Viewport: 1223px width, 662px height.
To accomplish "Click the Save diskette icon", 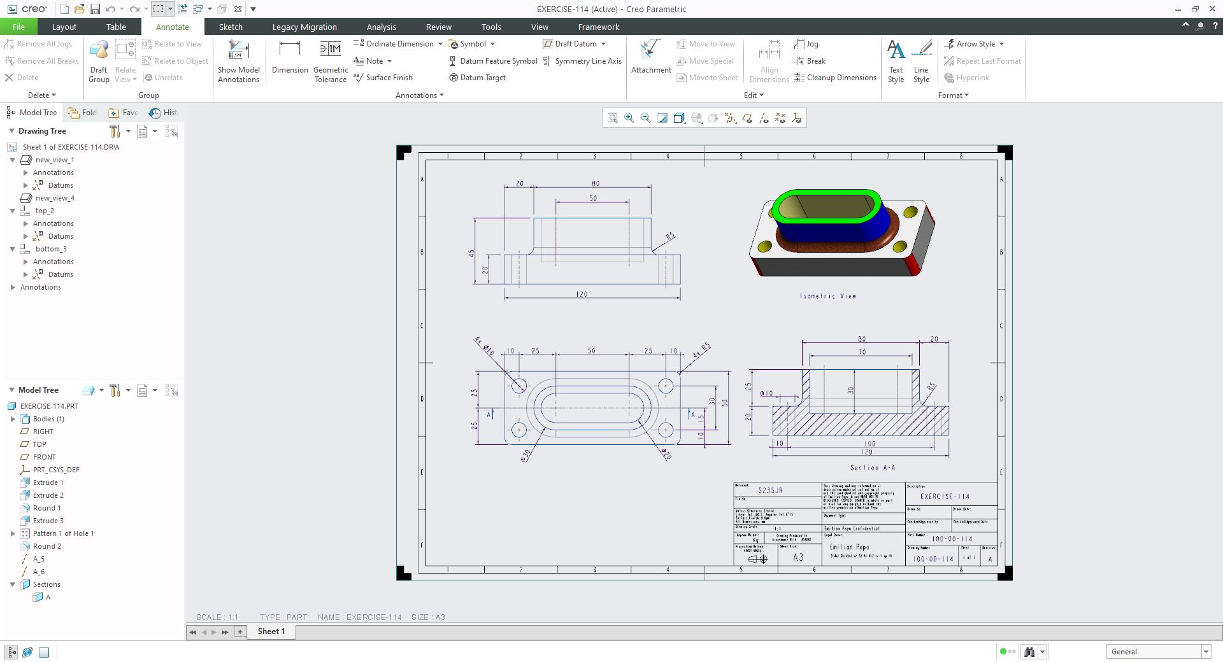I will point(95,9).
